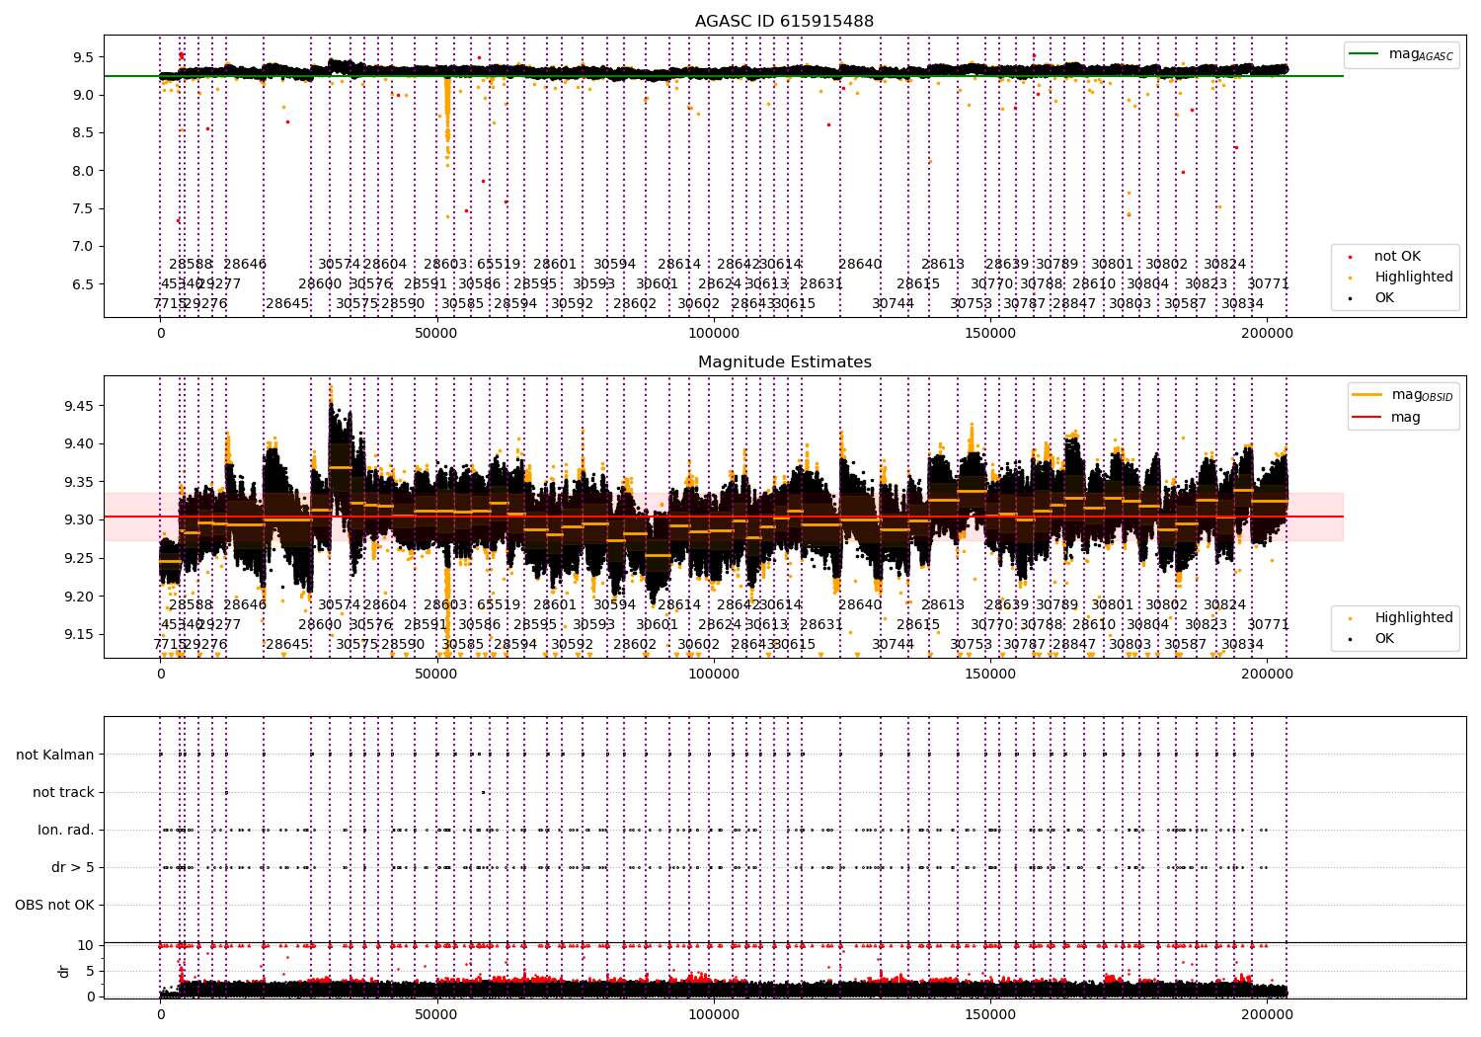The image size is (1481, 1037).
Task: Click tick 5 on the dr axis
Action: [91, 971]
